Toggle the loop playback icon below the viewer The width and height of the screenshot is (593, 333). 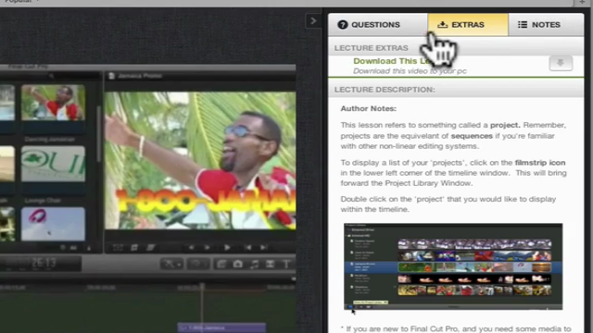pos(134,248)
